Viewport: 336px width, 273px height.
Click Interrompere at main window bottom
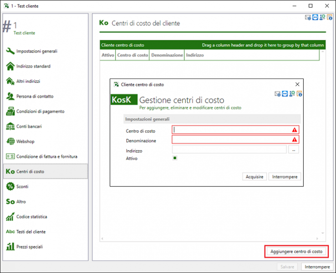317,267
